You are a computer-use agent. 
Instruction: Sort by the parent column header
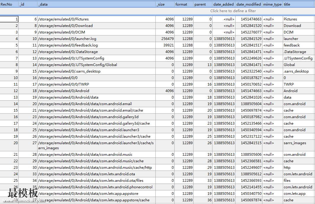coord(203,4)
